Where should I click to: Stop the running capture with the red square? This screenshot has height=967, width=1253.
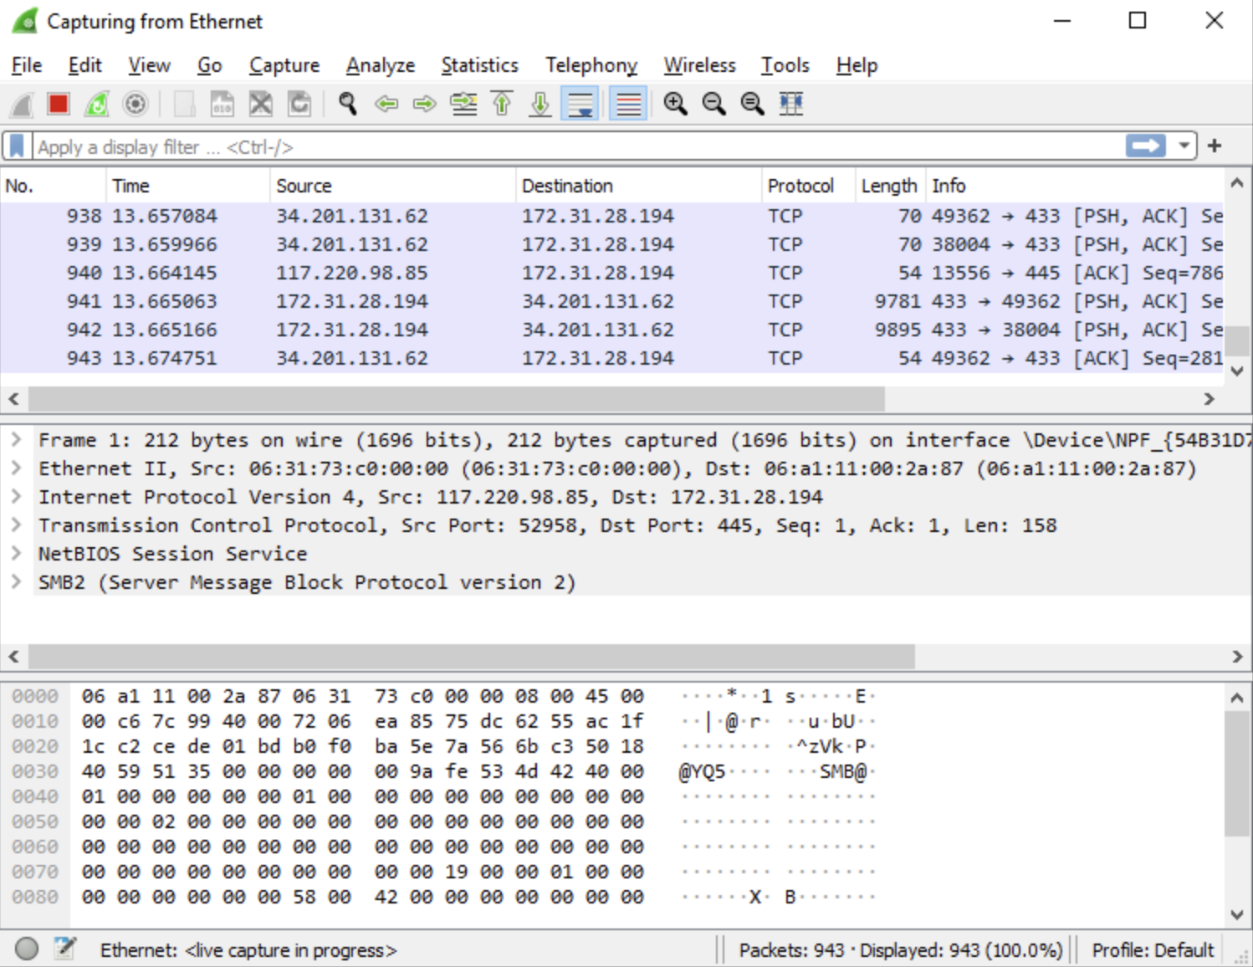click(x=59, y=104)
